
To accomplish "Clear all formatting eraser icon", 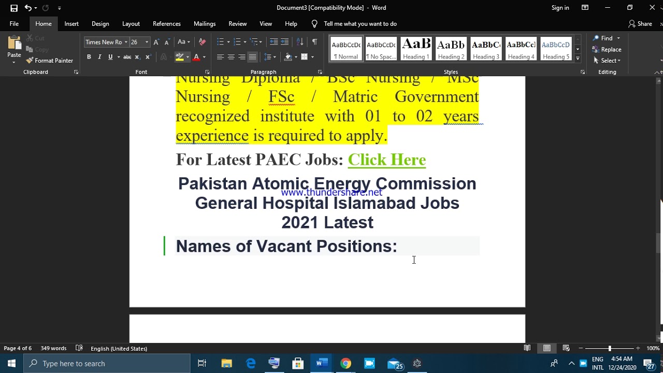I will (x=202, y=42).
